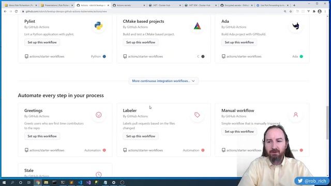Open Windows taskbar search
331x186 pixels.
coord(12,182)
